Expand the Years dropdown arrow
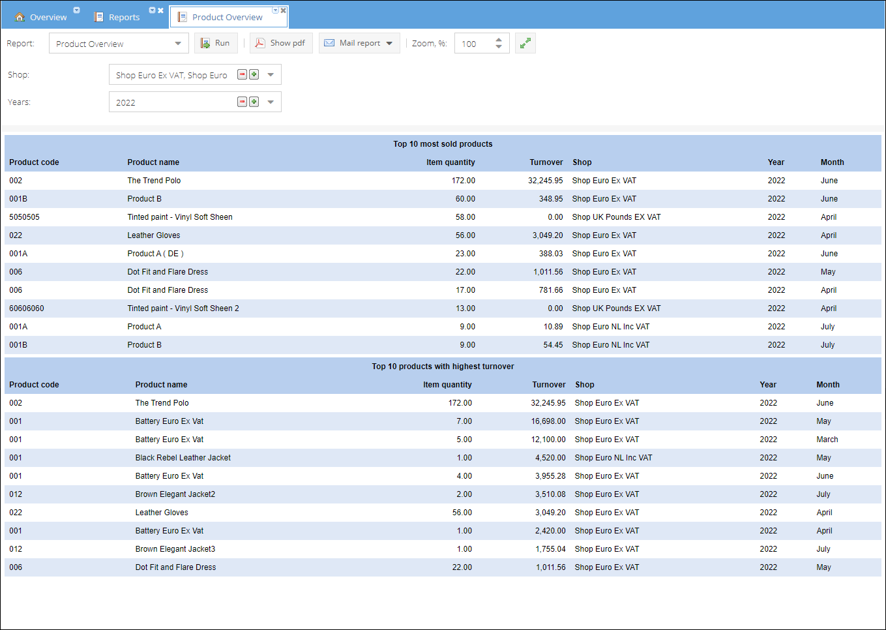This screenshot has height=630, width=886. 271,102
